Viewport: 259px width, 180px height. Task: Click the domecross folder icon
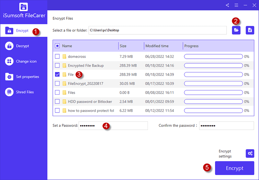coord(64,56)
